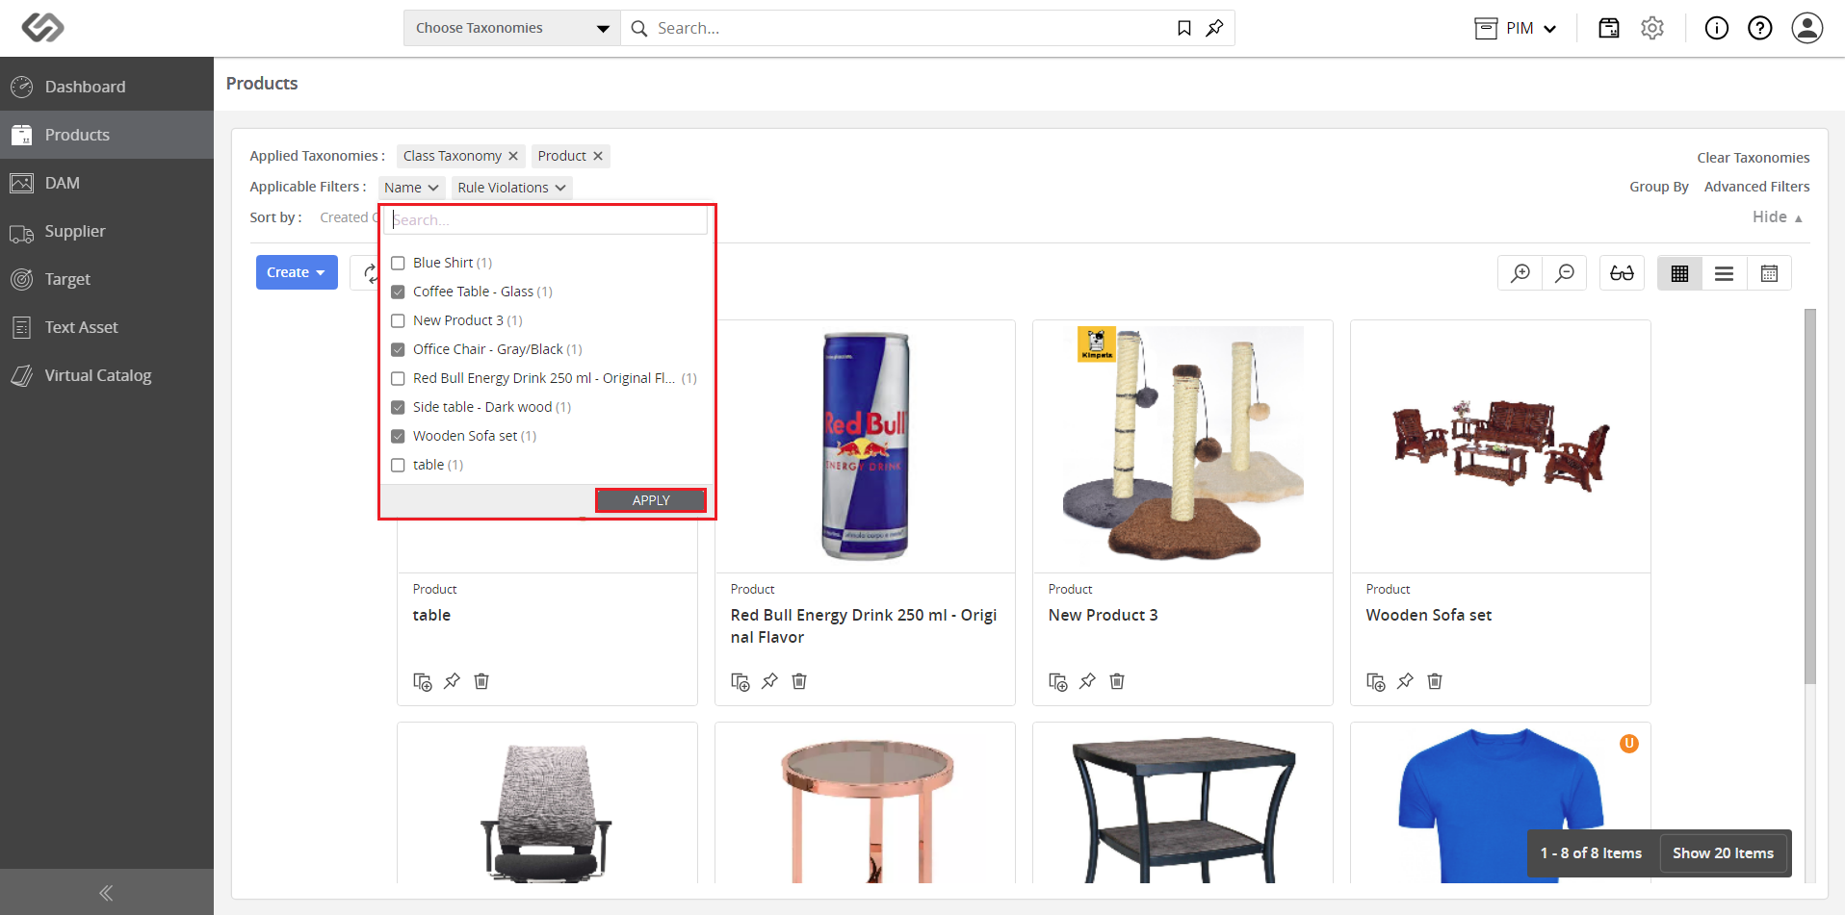Toggle the Name filter dropdown
The height and width of the screenshot is (915, 1845).
[x=412, y=188]
